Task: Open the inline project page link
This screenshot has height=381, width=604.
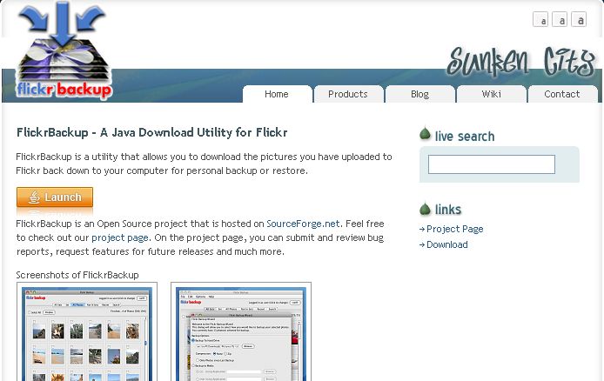Action: coord(120,237)
